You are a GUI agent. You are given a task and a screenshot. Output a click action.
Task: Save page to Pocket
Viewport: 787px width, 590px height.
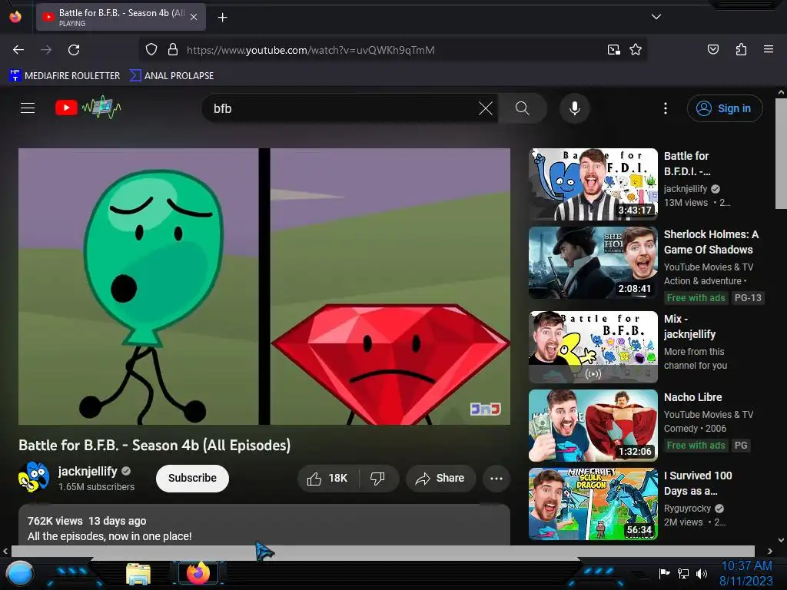[x=713, y=49]
